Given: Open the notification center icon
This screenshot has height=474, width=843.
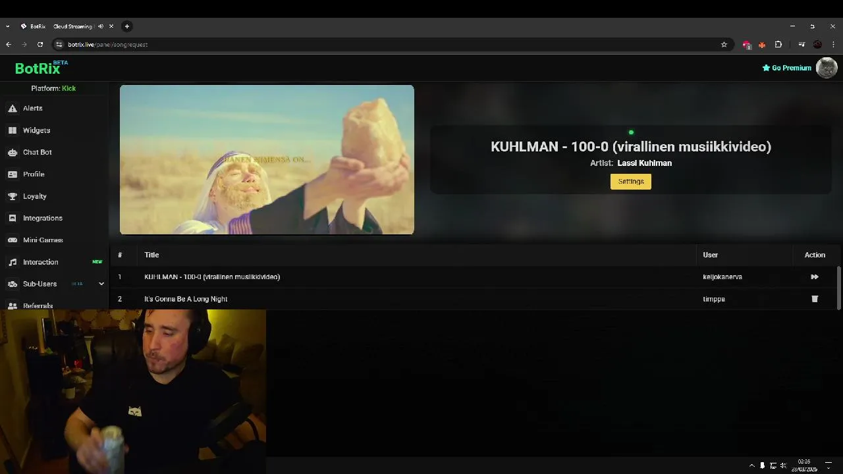Looking at the screenshot, I should point(829,465).
